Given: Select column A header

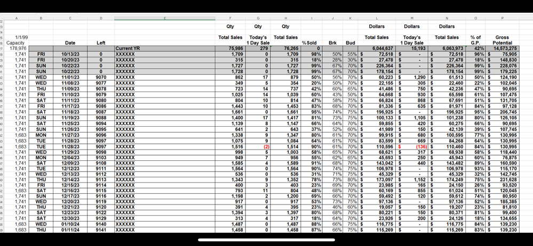Looking at the screenshot, I should tap(17, 18).
